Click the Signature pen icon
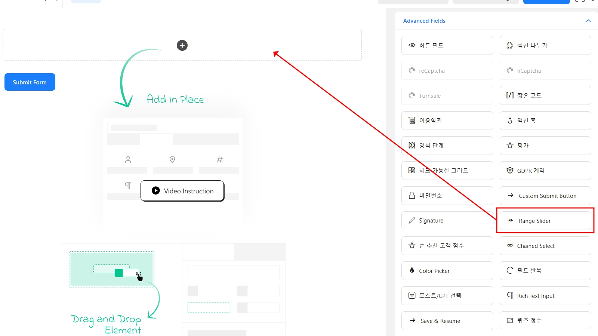This screenshot has width=598, height=336. (x=412, y=220)
